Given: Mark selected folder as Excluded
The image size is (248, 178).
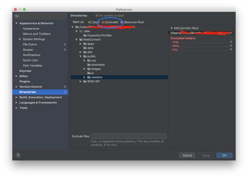Looking at the screenshot, I should pyautogui.click(x=110, y=22).
